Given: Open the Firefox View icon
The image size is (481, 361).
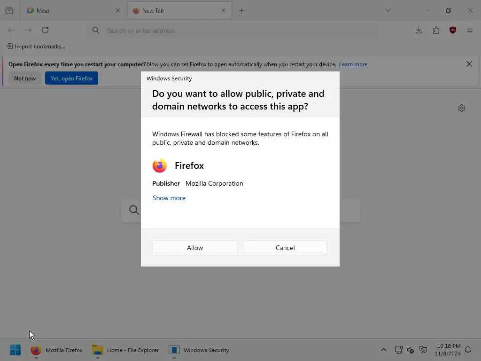Looking at the screenshot, I should 9,10.
